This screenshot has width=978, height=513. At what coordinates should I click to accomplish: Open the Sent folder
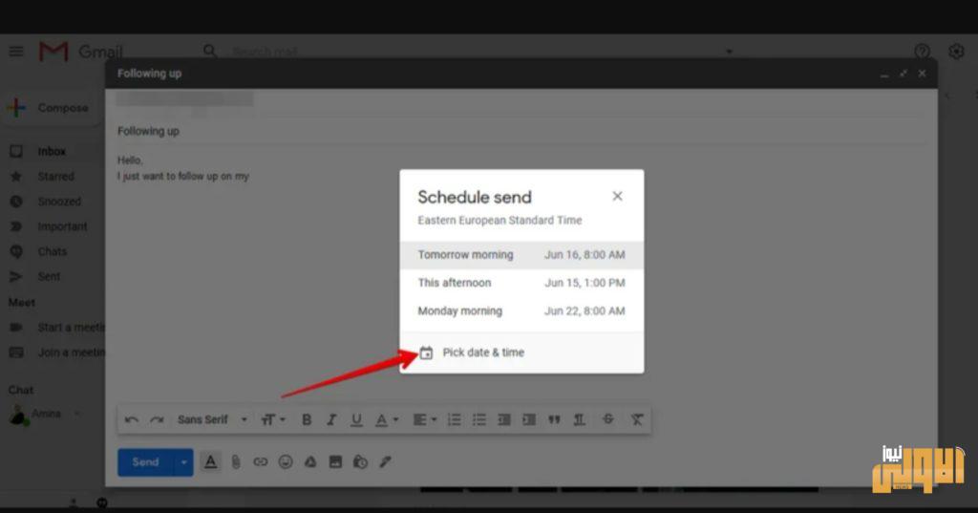click(49, 276)
